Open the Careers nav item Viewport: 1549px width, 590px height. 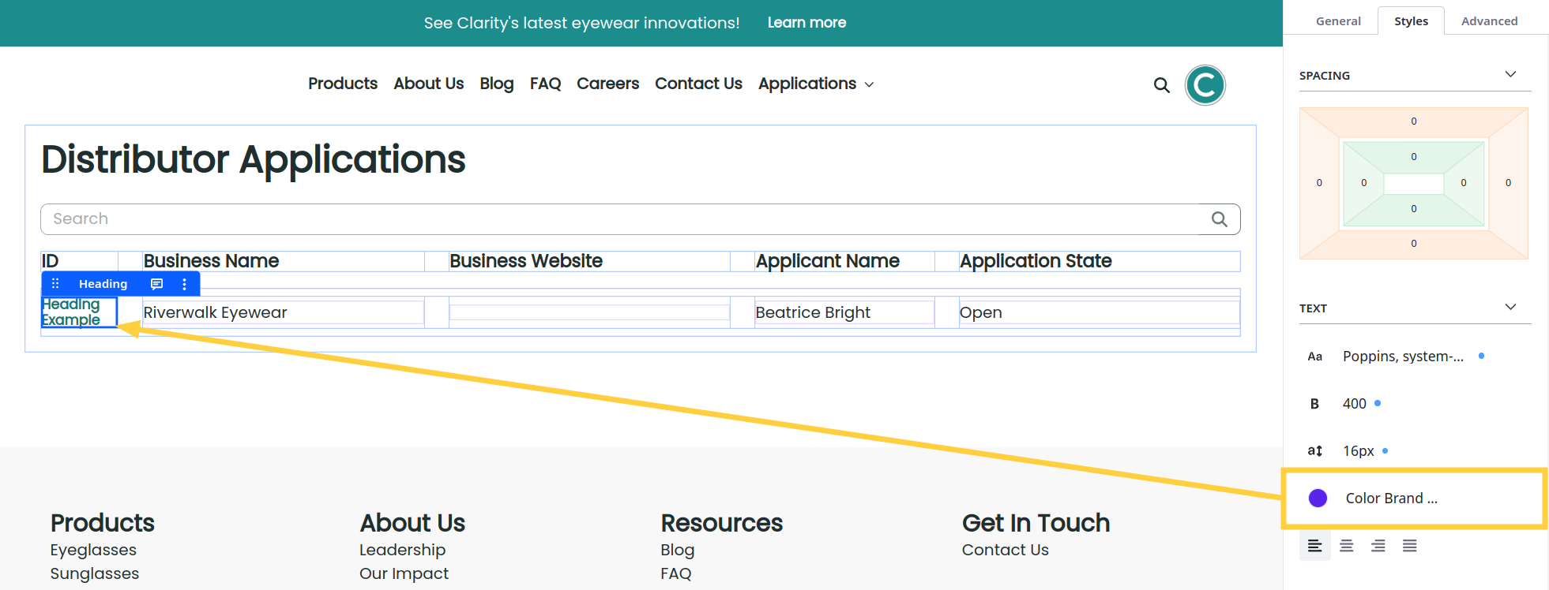607,84
